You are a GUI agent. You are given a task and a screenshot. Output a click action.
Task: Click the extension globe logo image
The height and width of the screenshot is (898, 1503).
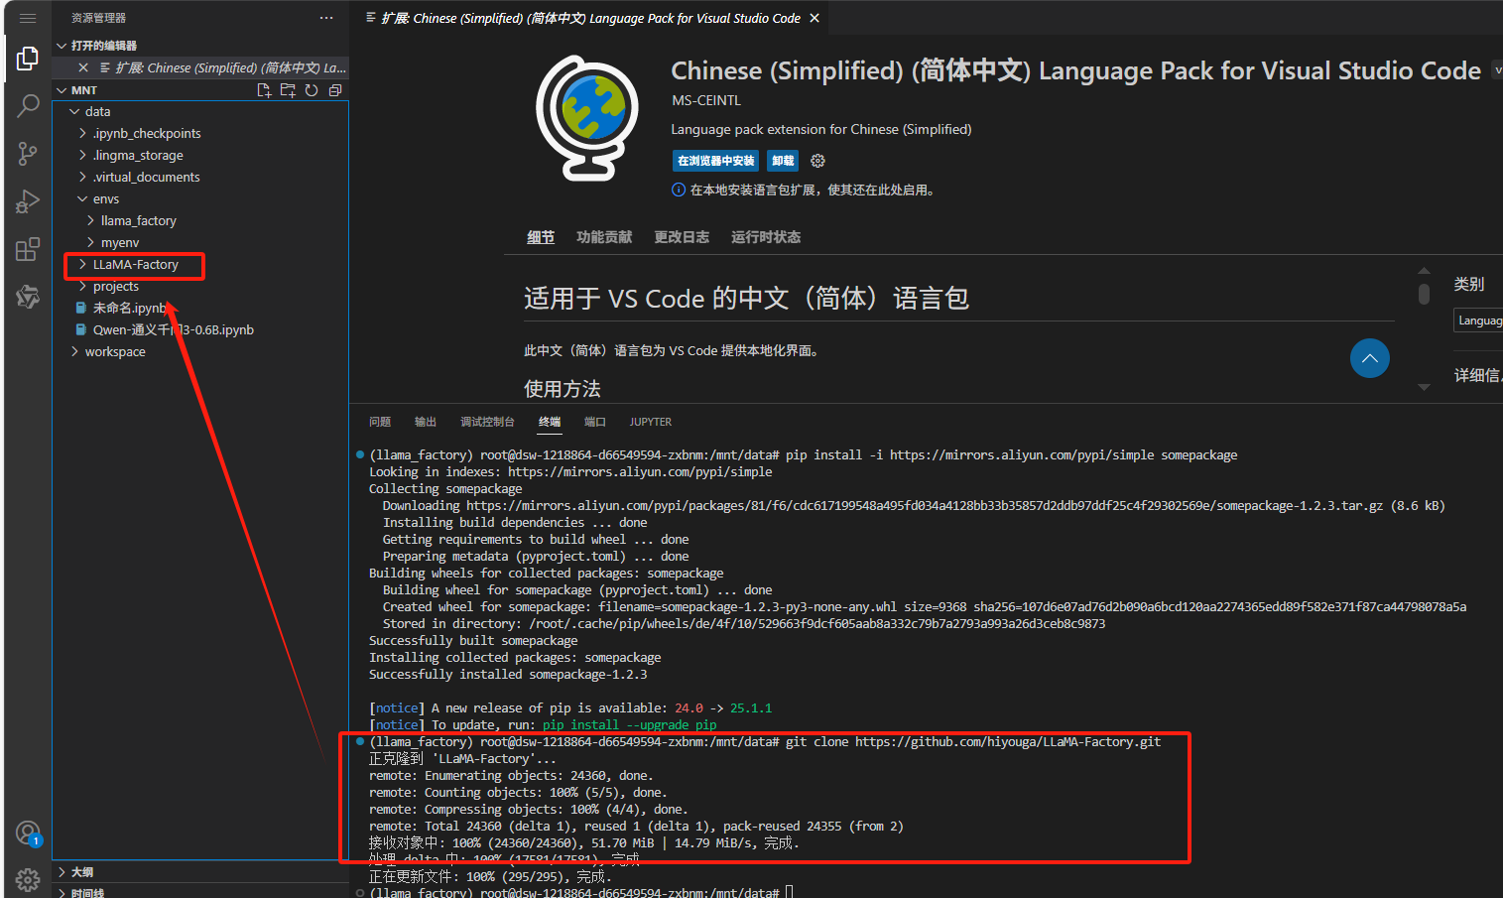[586, 117]
